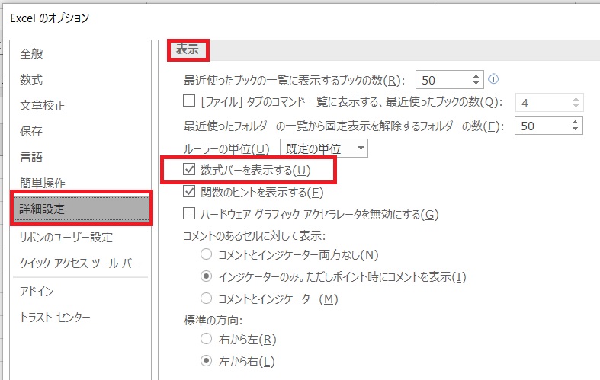Viewport: 600px width, 380px height.
Task: Select the 詳細設定 category
Action: tap(81, 209)
